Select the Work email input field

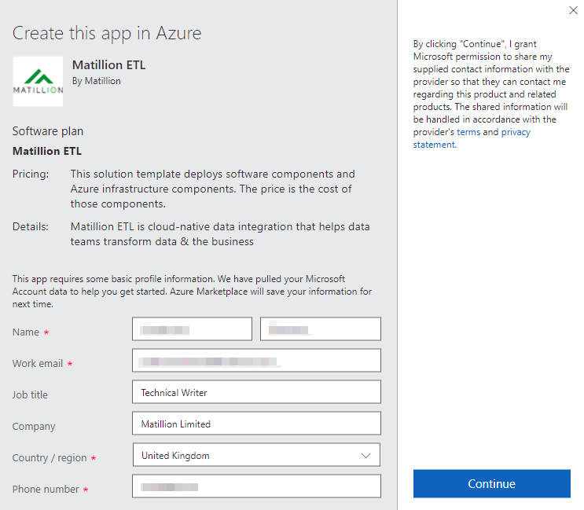[x=256, y=361]
